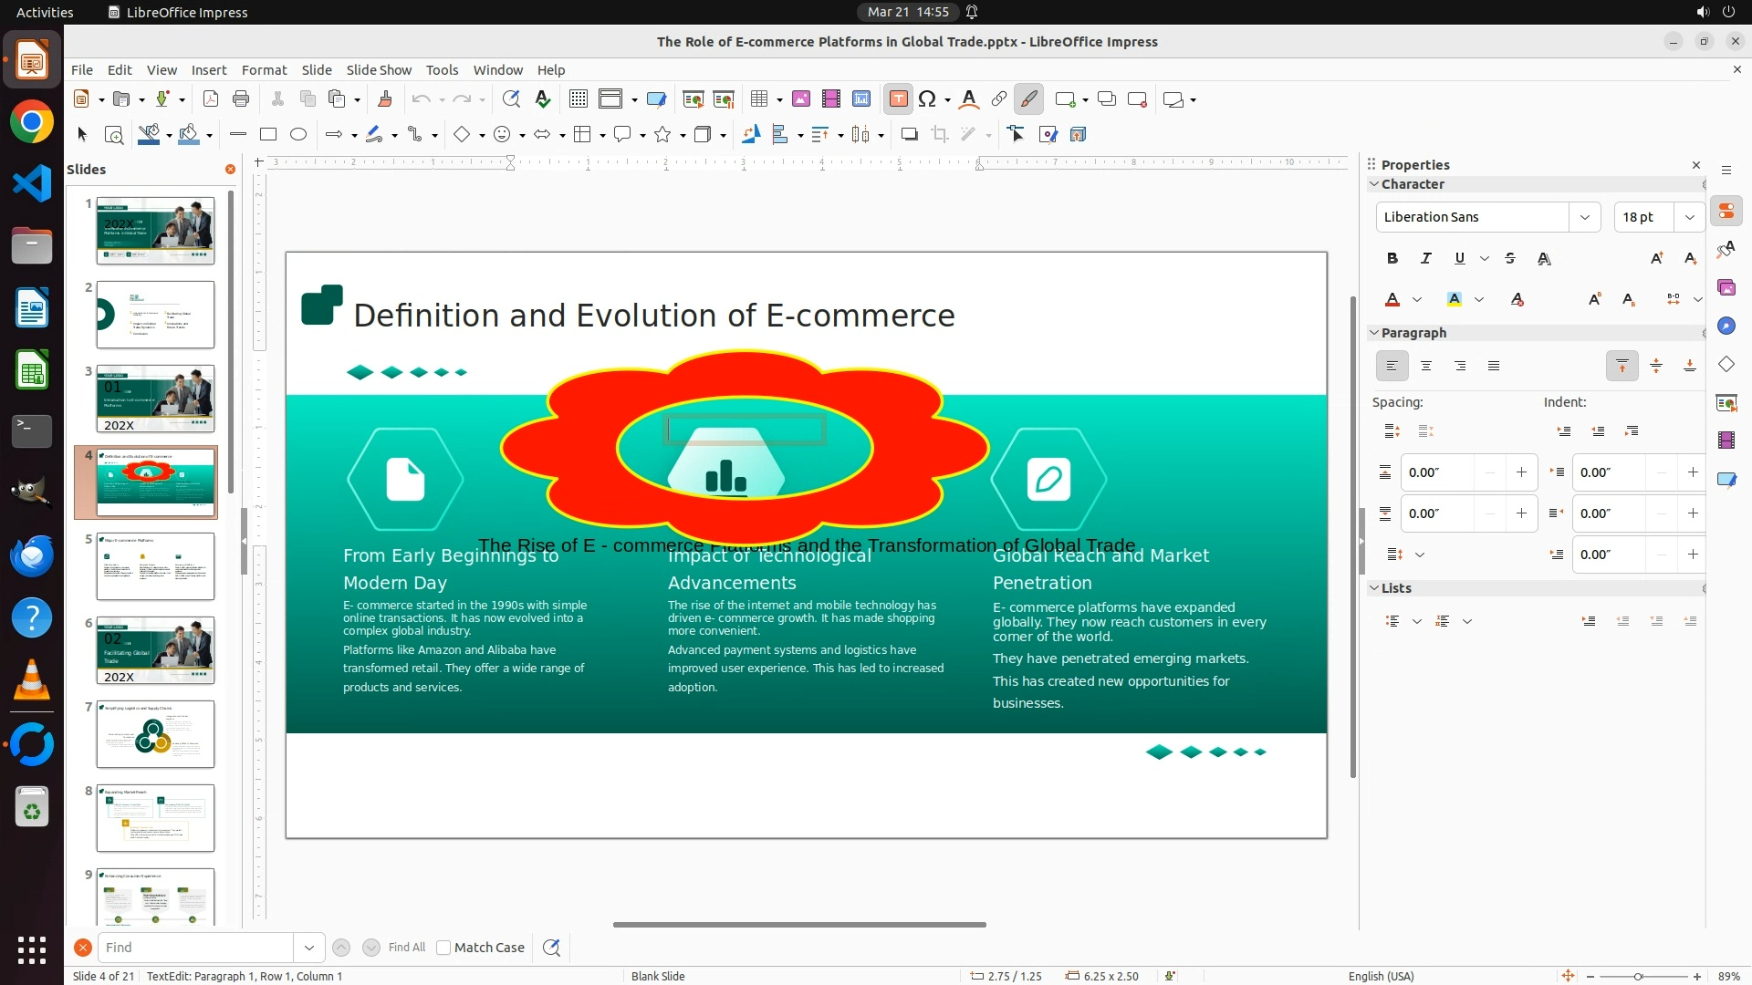Enable the Match Case checkbox
The width and height of the screenshot is (1752, 985).
click(443, 948)
